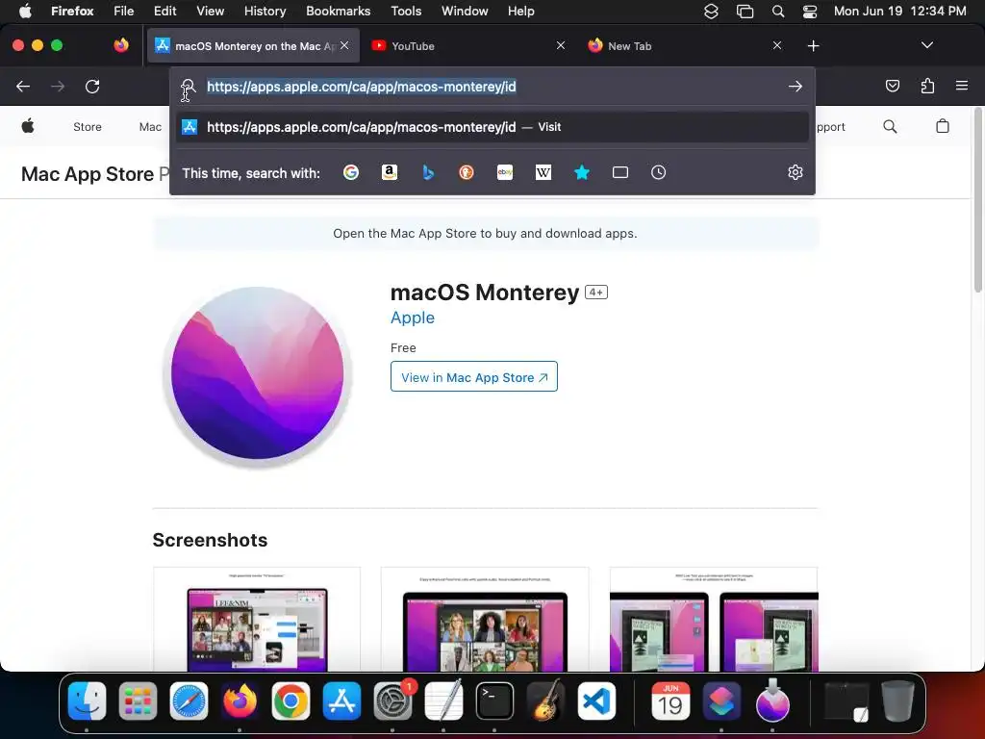Viewport: 985px width, 739px height.
Task: Open the third screenshot thumbnail
Action: point(714,620)
